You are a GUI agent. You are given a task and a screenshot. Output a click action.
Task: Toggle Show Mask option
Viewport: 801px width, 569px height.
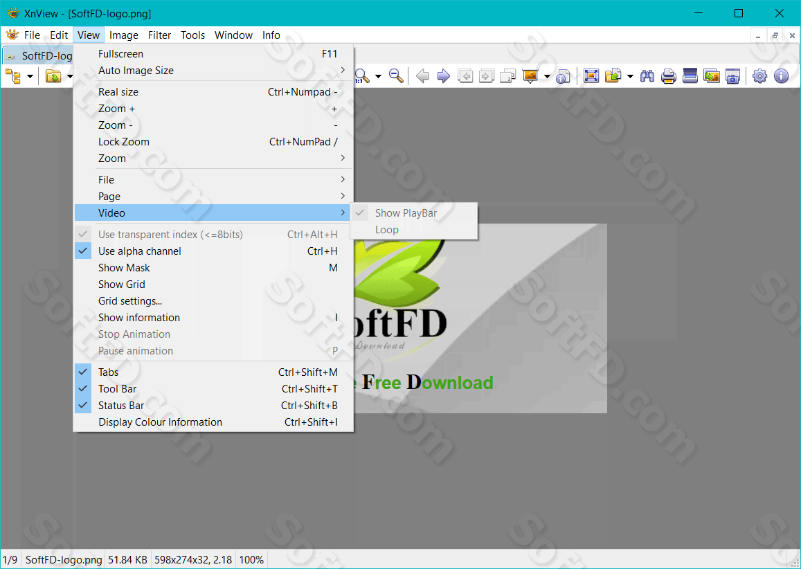213,268
